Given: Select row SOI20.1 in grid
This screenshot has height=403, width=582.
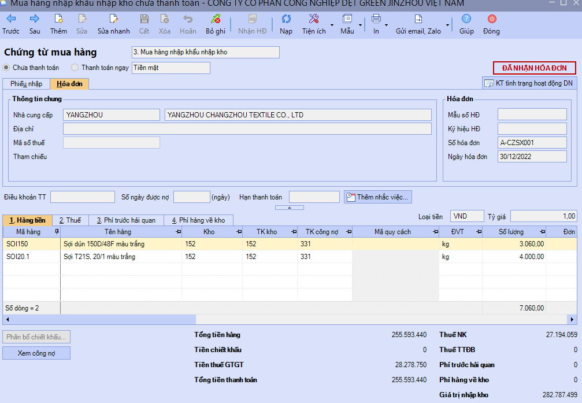Looking at the screenshot, I should (x=290, y=257).
